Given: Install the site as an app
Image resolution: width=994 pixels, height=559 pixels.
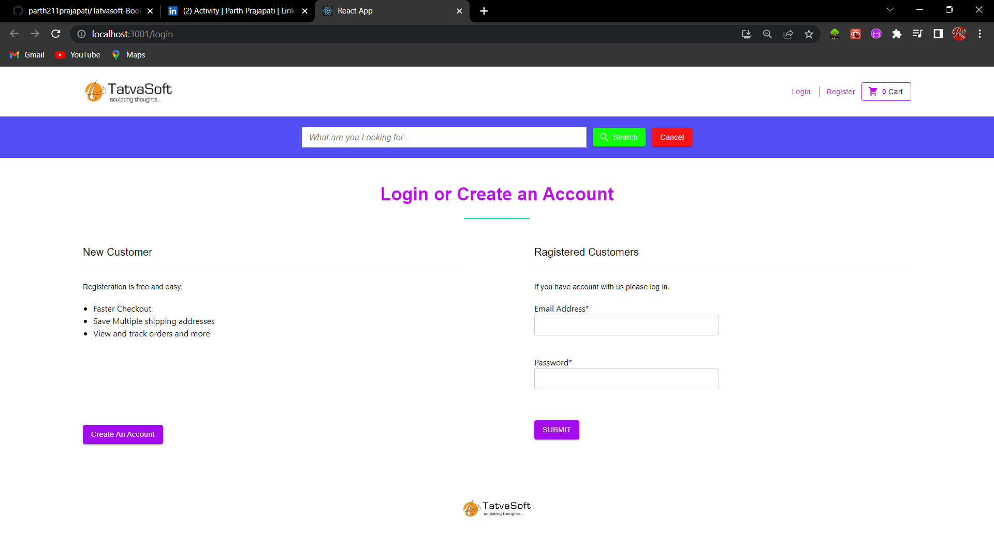Looking at the screenshot, I should [x=747, y=34].
